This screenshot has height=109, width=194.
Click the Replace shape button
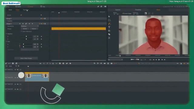(34, 29)
